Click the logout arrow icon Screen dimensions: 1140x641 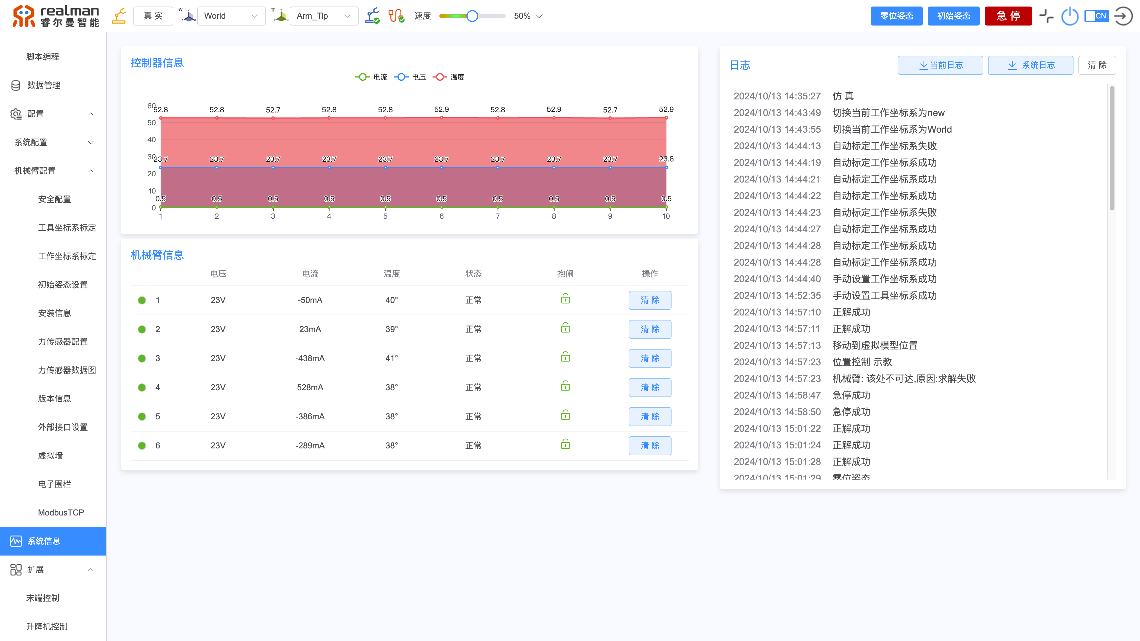1123,16
